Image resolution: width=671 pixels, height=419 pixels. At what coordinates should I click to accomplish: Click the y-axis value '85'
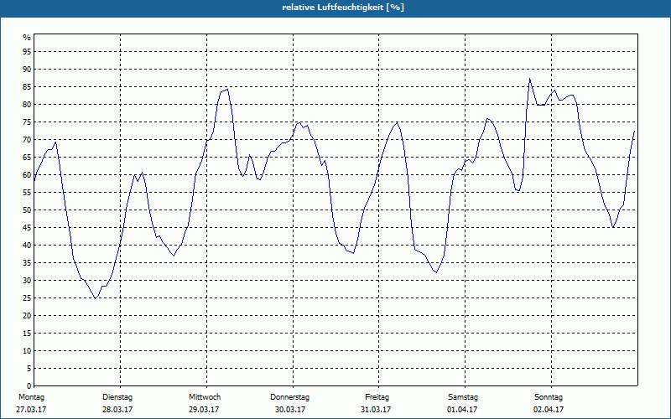[x=27, y=87]
